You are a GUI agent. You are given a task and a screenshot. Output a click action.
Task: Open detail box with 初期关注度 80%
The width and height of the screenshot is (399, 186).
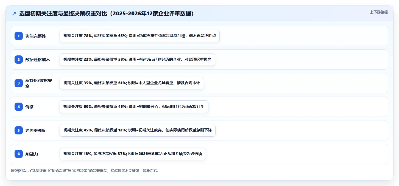coord(134,107)
